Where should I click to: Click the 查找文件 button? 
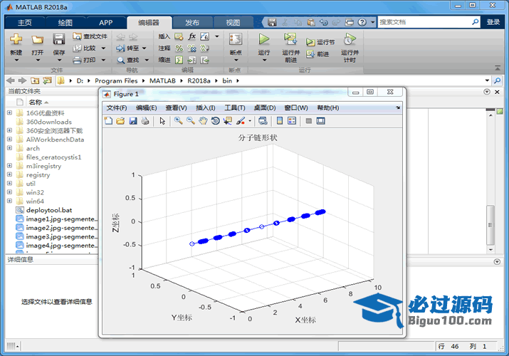point(90,36)
